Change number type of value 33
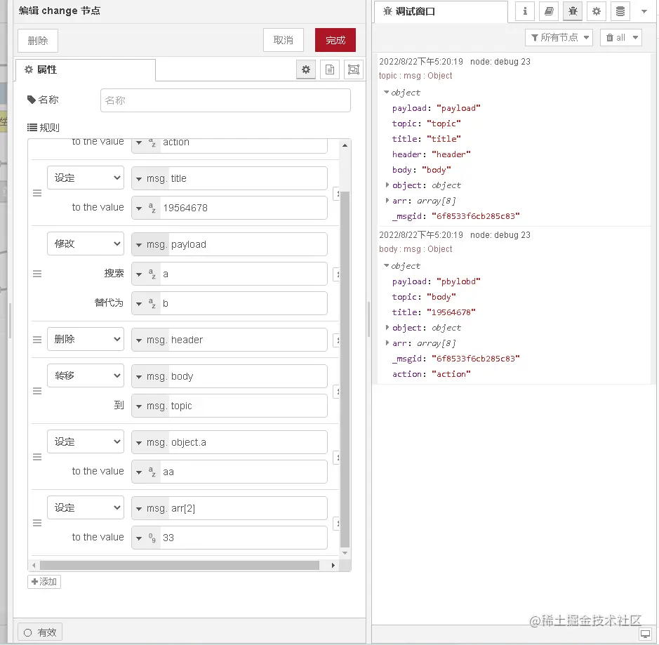 tap(146, 538)
